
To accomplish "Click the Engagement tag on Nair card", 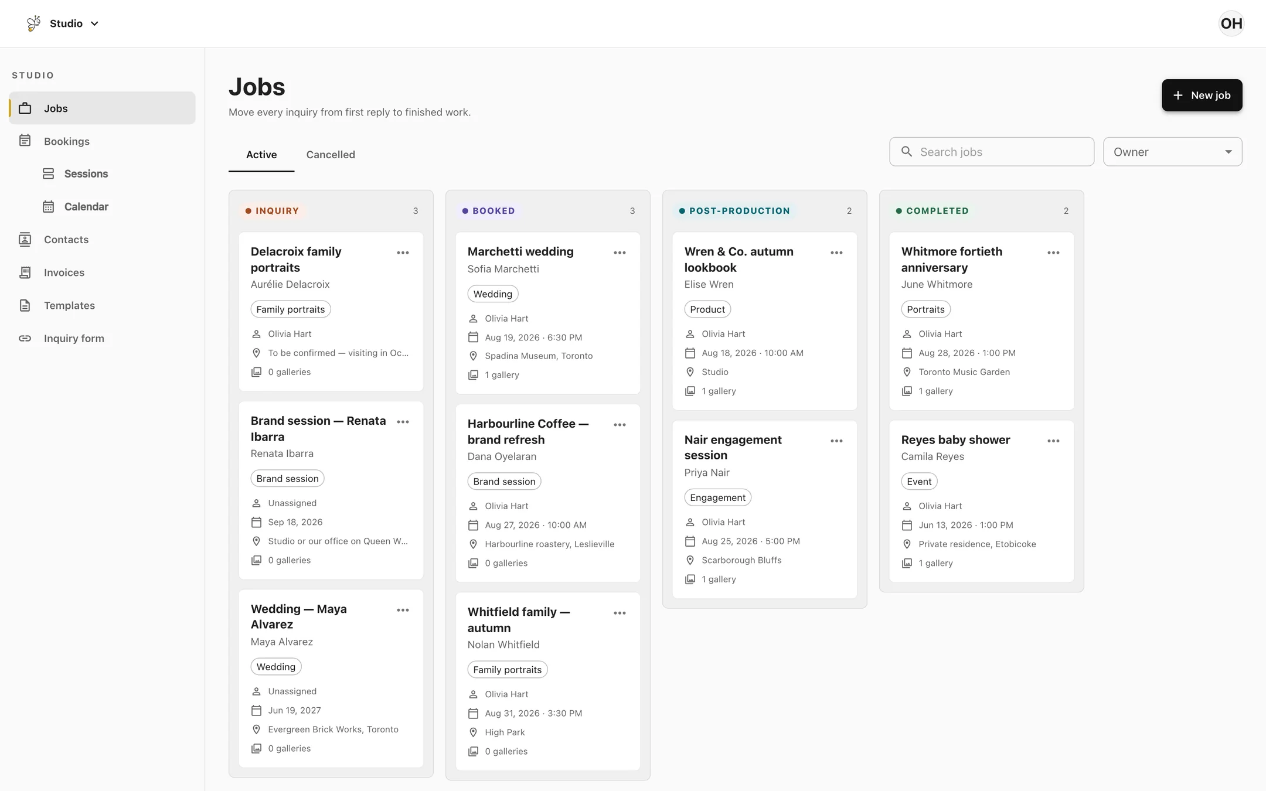I will tap(717, 497).
